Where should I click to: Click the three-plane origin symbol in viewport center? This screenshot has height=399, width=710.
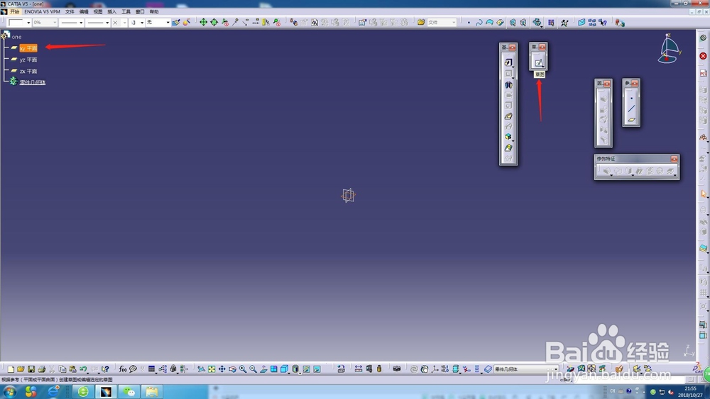point(348,195)
